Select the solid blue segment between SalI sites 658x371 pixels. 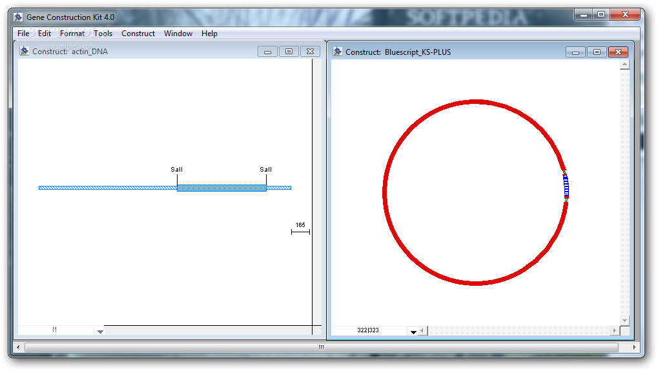pyautogui.click(x=221, y=188)
